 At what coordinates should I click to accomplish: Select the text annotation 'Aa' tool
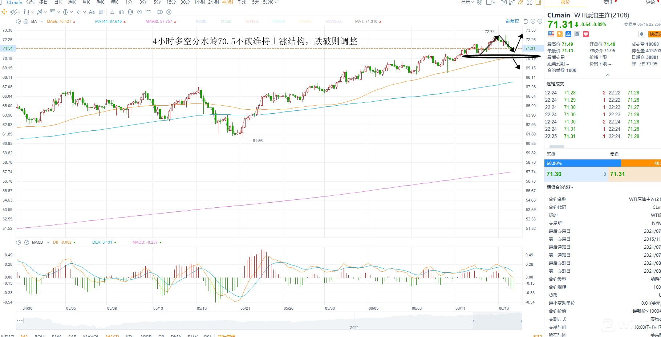point(92,12)
